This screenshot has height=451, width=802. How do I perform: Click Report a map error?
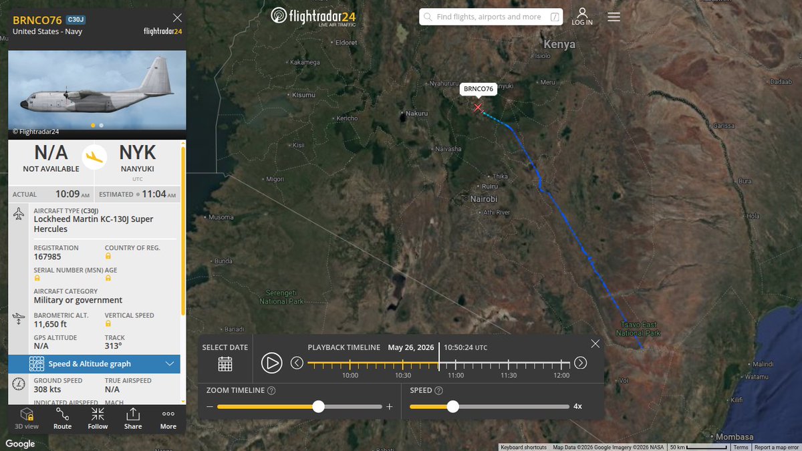point(776,447)
